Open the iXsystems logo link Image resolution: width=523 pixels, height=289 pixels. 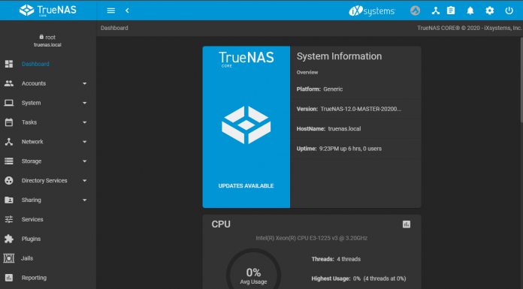[x=372, y=11]
